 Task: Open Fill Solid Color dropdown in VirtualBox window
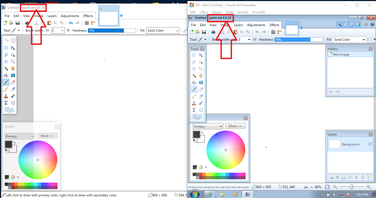click(349, 40)
